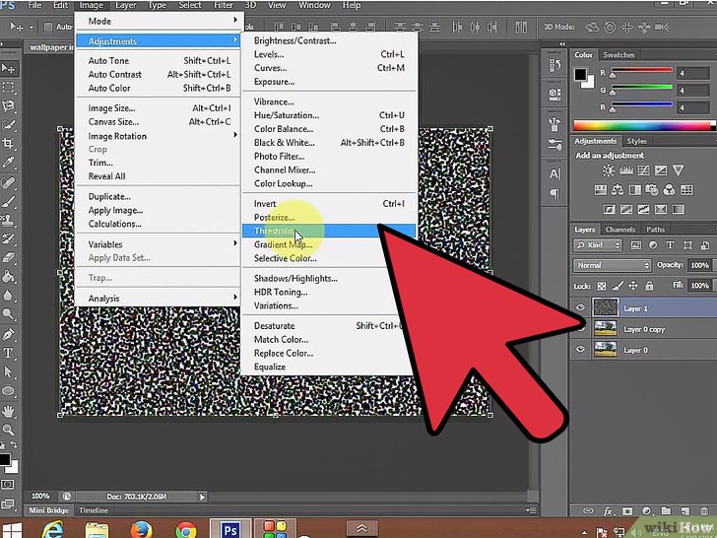717x538 pixels.
Task: Choose Brightness/Contrast menu entry
Action: point(329,40)
